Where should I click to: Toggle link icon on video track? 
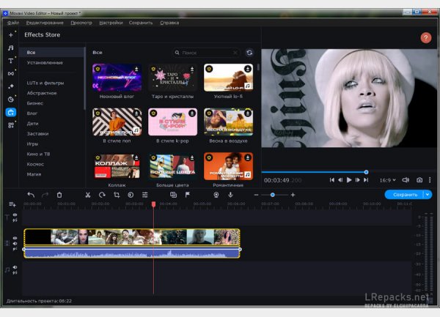tap(15, 249)
